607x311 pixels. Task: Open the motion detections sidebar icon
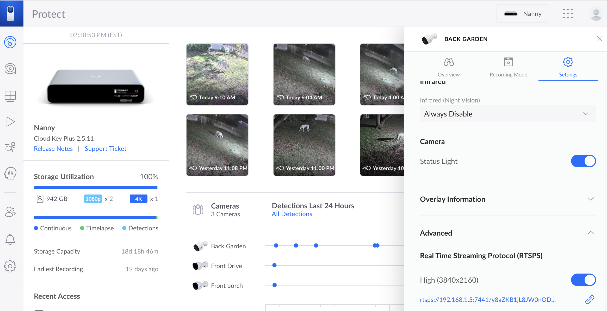10,147
